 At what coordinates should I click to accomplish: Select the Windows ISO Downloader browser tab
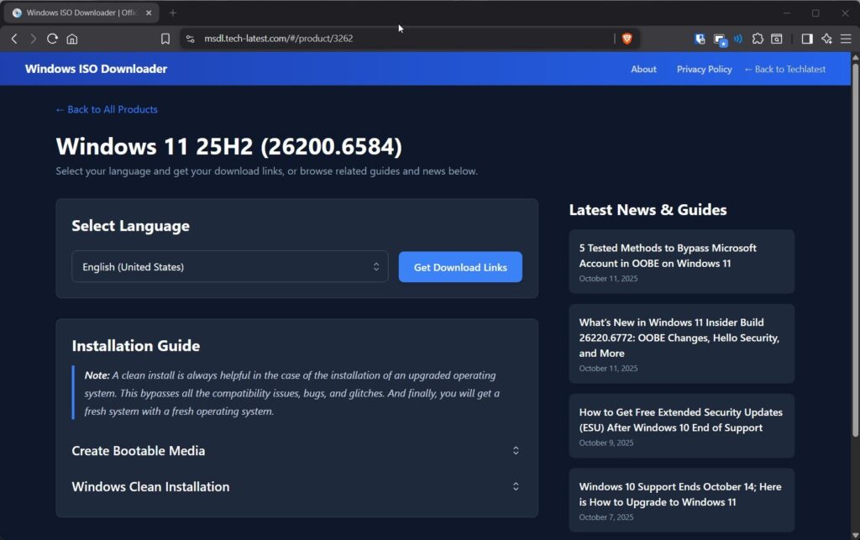pyautogui.click(x=81, y=13)
